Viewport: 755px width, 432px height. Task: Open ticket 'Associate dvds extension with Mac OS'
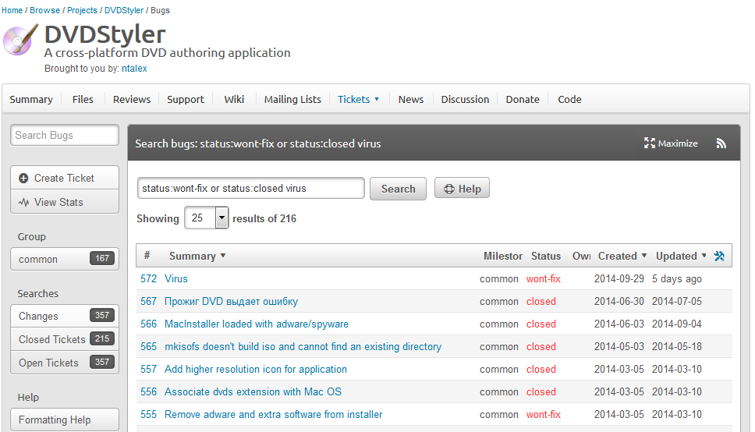pyautogui.click(x=253, y=391)
